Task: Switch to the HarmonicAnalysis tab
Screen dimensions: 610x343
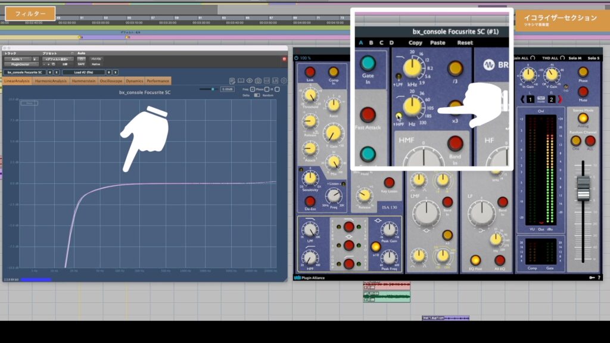Action: pos(51,81)
